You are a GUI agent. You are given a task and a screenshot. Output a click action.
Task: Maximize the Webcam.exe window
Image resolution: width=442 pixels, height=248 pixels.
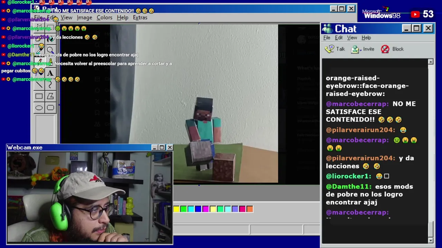tap(162, 147)
